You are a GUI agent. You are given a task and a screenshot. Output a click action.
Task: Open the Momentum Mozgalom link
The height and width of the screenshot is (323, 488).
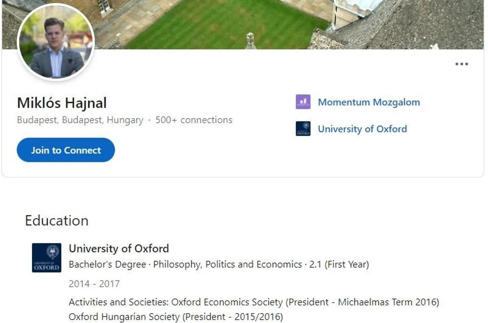(368, 102)
